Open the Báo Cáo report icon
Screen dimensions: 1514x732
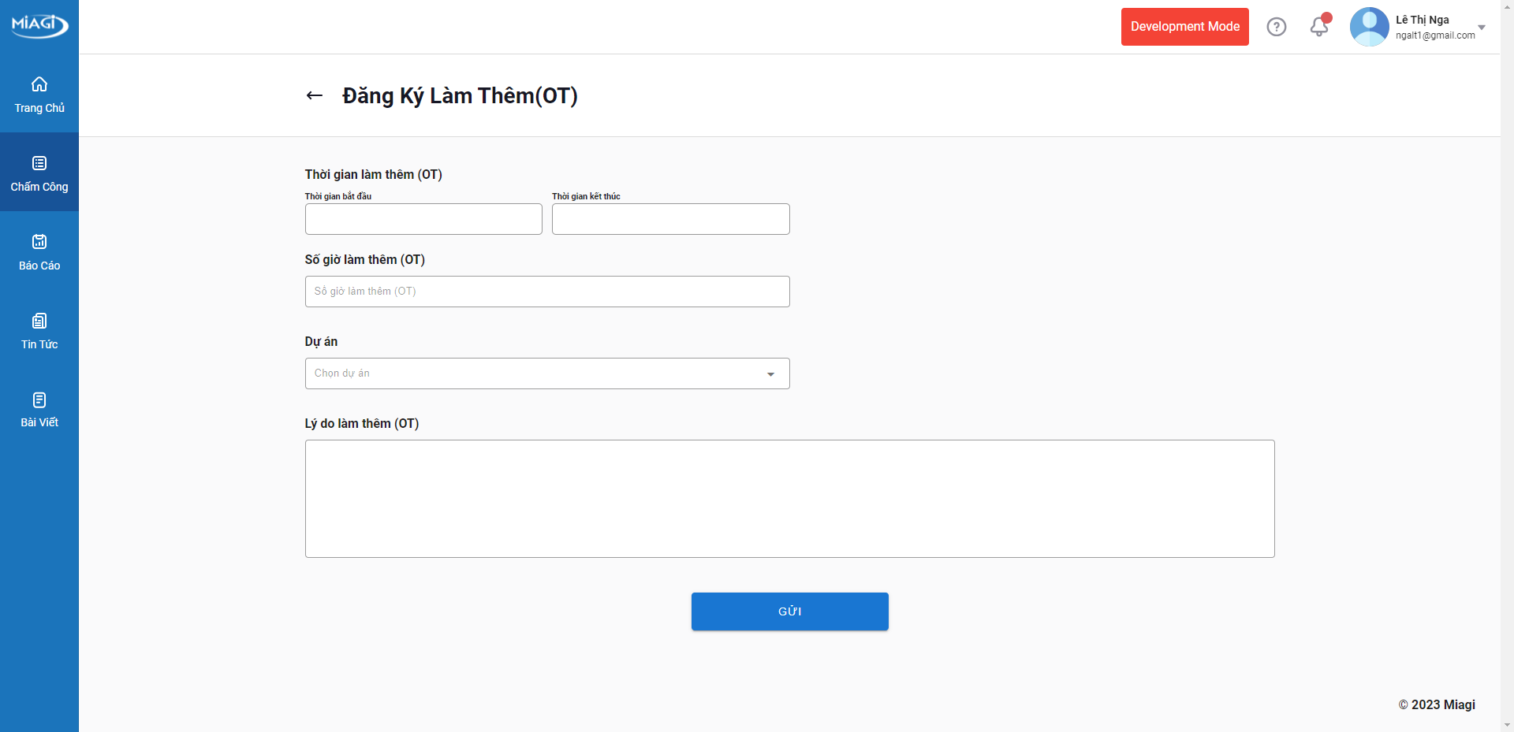(39, 242)
